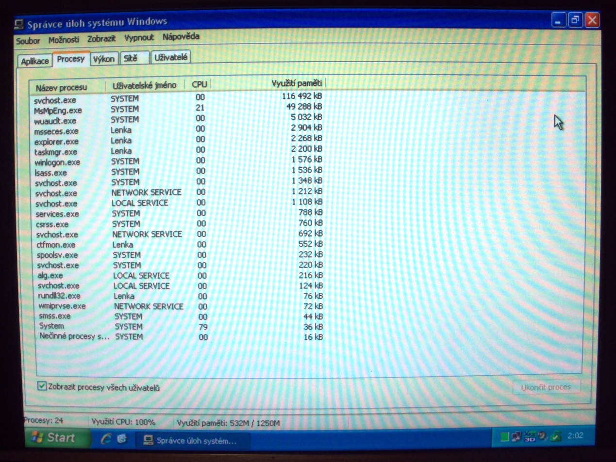Restore down the Správce úloh window
The width and height of the screenshot is (616, 462).
click(x=575, y=20)
